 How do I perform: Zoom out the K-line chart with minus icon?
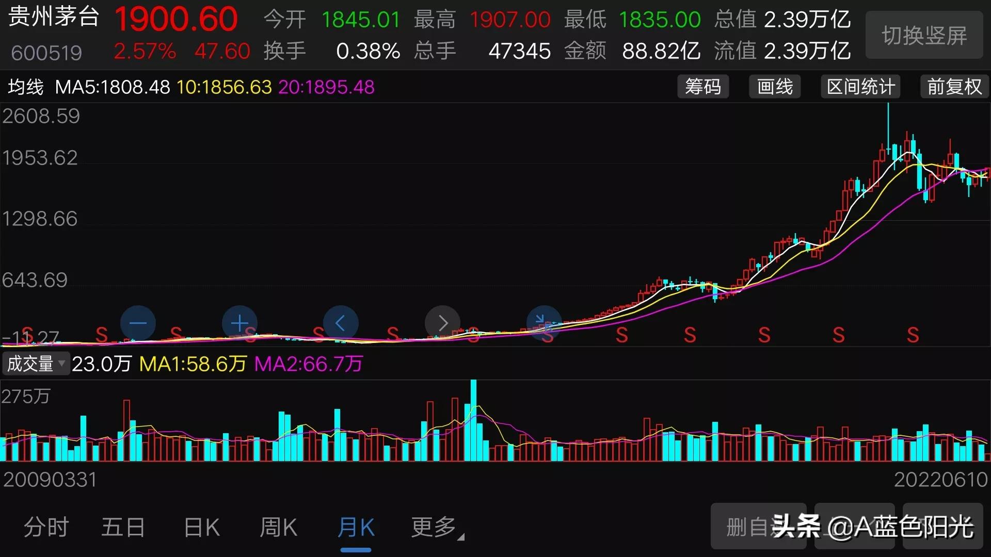coord(137,323)
